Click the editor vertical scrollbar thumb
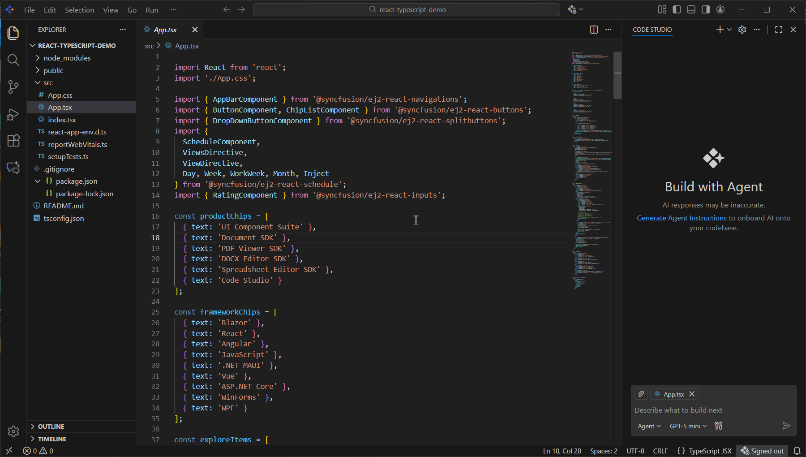Viewport: 806px width, 457px height. [617, 75]
